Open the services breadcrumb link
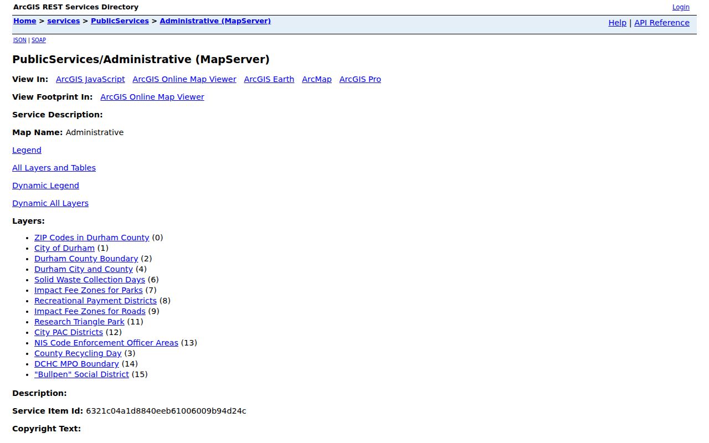The image size is (709, 443). click(x=63, y=21)
